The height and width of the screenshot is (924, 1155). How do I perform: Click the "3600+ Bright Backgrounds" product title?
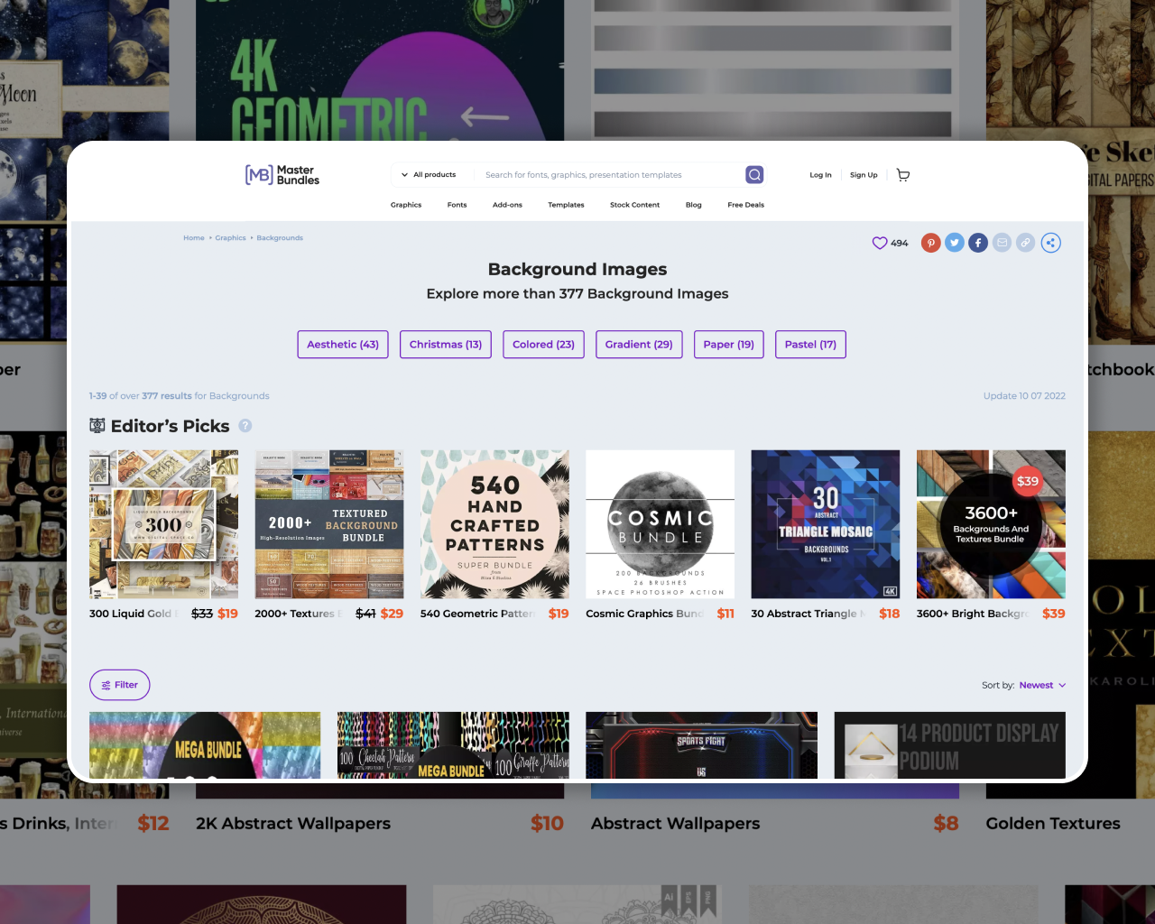tap(974, 614)
